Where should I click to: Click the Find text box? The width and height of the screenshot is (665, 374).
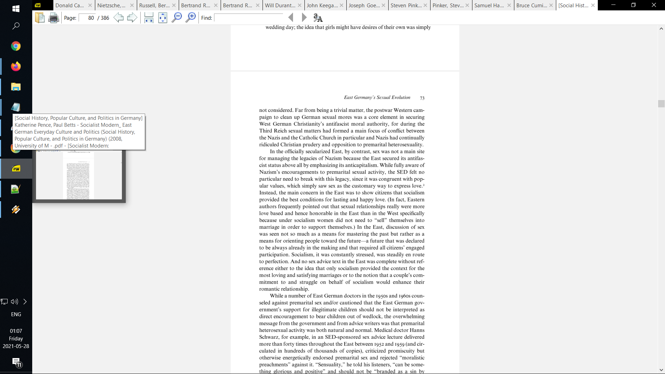[x=249, y=18]
